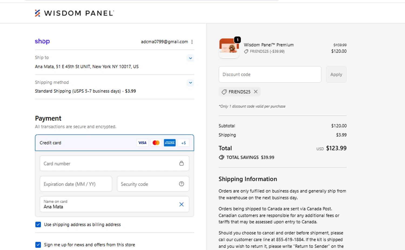The height and width of the screenshot is (250, 405).
Task: Expand the Shipping method section
Action: (x=190, y=83)
